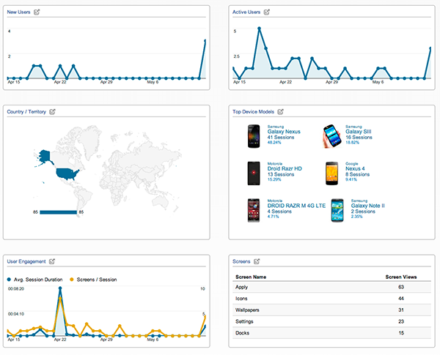This screenshot has height=355, width=440.
Task: Click the 4 Sessions text
Action: (279, 212)
